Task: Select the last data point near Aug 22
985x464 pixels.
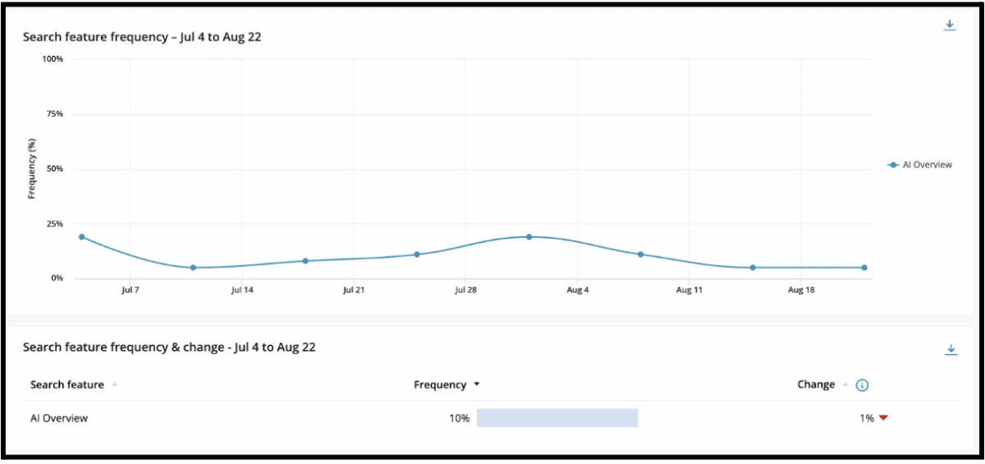Action: 864,267
